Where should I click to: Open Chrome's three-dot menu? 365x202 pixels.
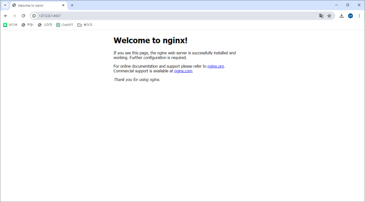359,16
